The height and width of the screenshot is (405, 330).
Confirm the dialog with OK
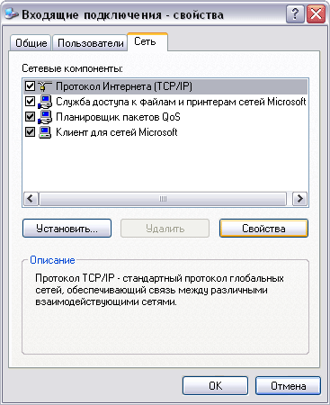[215, 386]
